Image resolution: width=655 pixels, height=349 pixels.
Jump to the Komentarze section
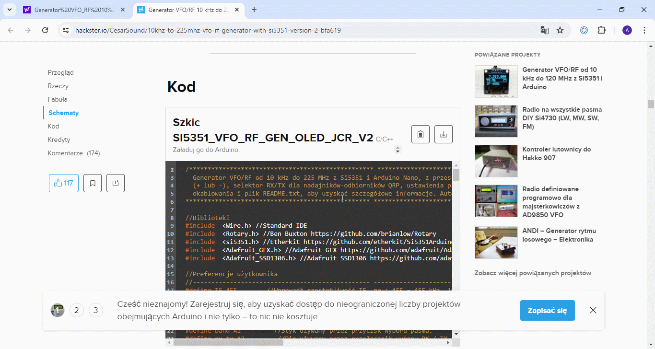[x=73, y=153]
